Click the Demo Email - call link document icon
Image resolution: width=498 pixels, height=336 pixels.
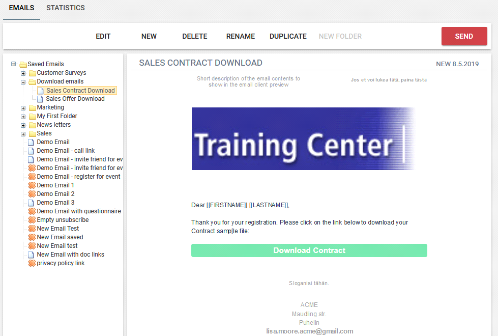(31, 151)
